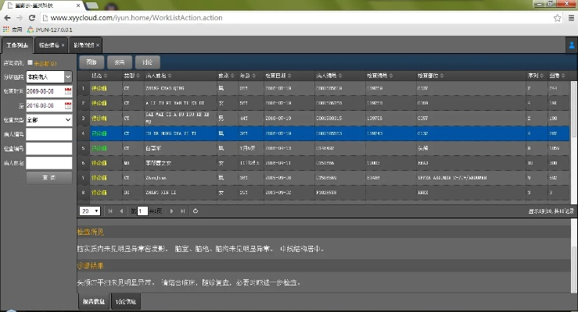Open calendar picker for end date 2016-08-08
578x312 pixels.
point(69,105)
